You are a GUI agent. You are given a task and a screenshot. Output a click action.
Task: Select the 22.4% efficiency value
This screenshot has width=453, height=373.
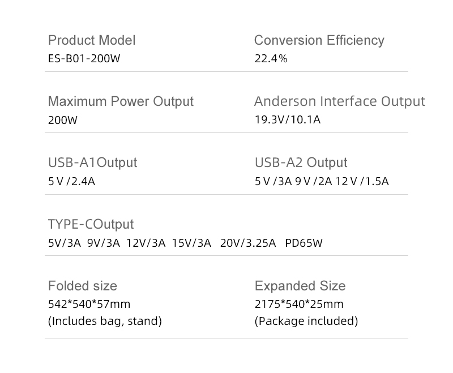pos(271,58)
